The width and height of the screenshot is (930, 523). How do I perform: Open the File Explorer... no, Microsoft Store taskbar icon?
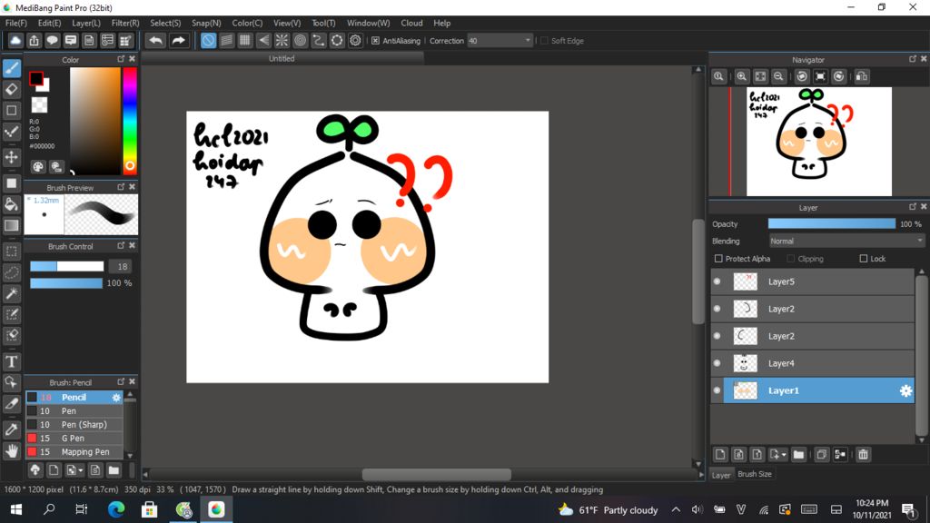[149, 509]
